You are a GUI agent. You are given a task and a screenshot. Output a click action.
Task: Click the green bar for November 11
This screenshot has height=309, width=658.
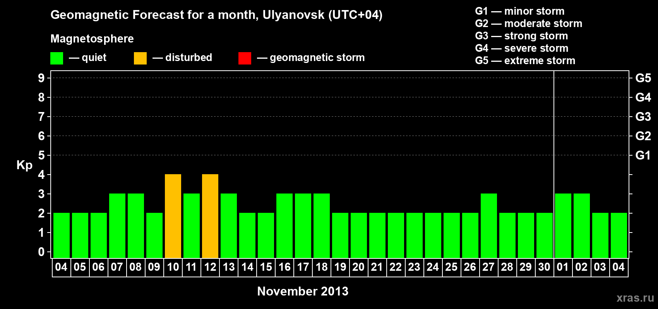coord(192,226)
